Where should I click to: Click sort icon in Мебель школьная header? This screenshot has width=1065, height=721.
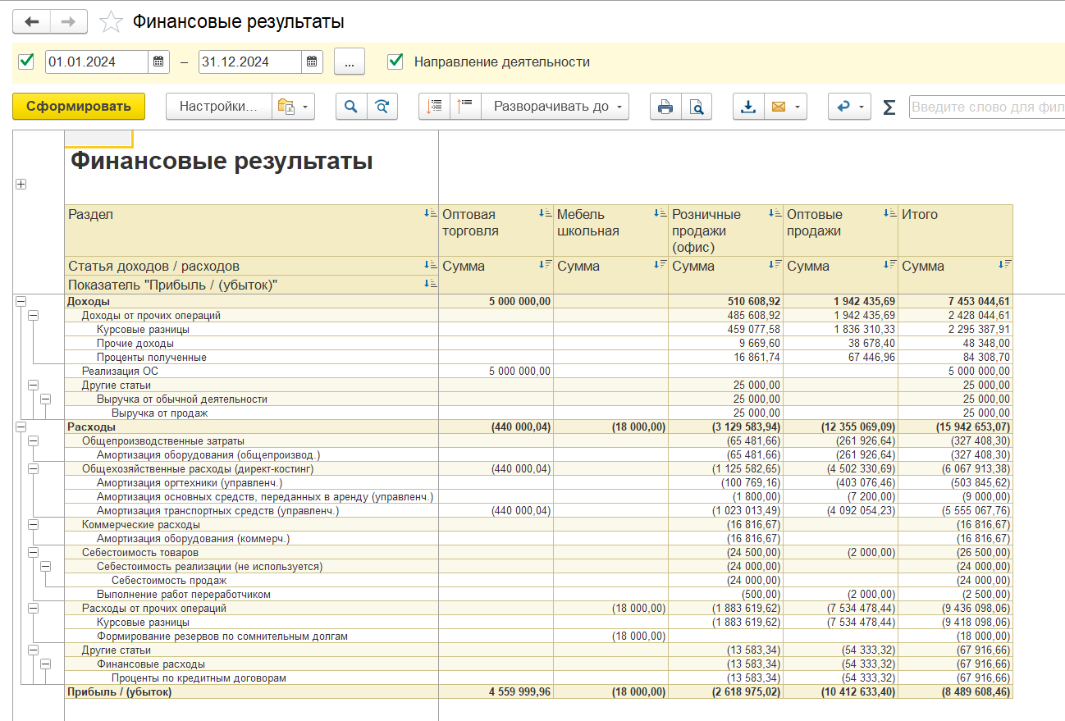(660, 213)
